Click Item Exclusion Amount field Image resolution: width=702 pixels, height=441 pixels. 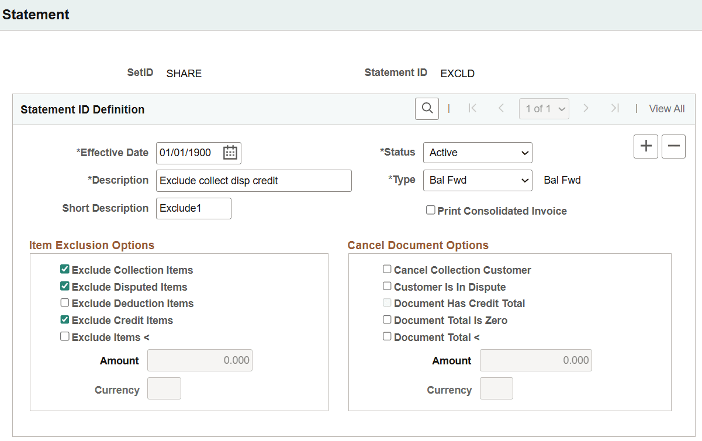coord(200,360)
